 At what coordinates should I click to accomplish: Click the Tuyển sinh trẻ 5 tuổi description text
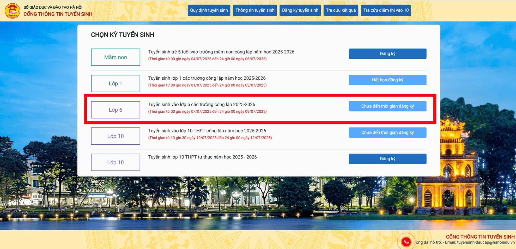pyautogui.click(x=221, y=52)
